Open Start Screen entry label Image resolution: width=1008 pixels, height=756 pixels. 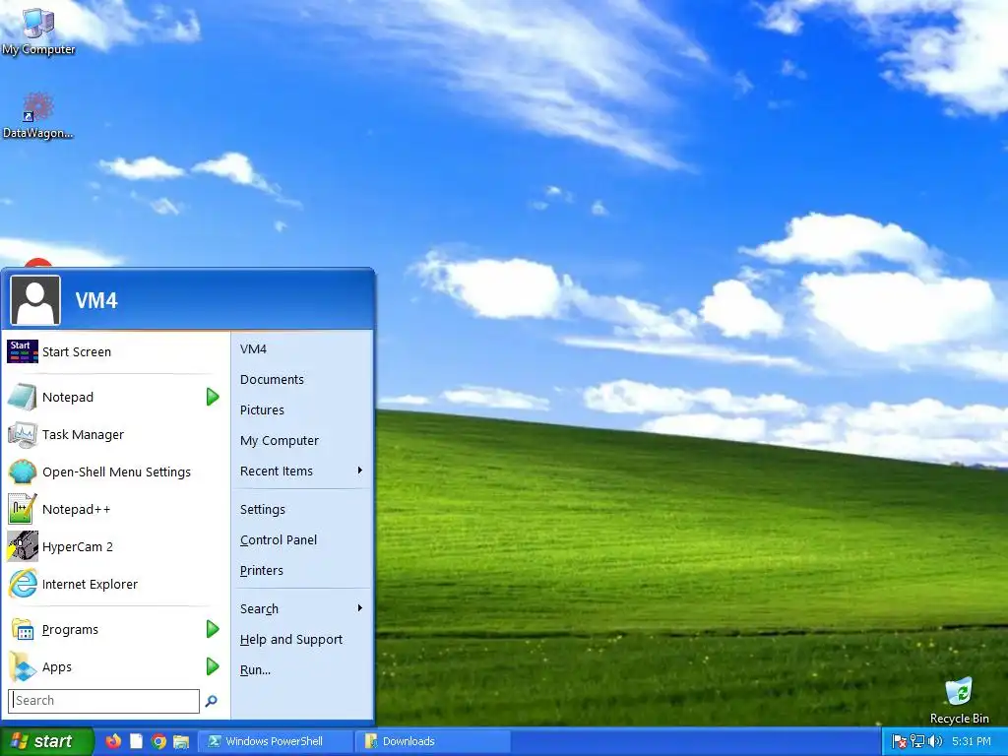point(77,351)
